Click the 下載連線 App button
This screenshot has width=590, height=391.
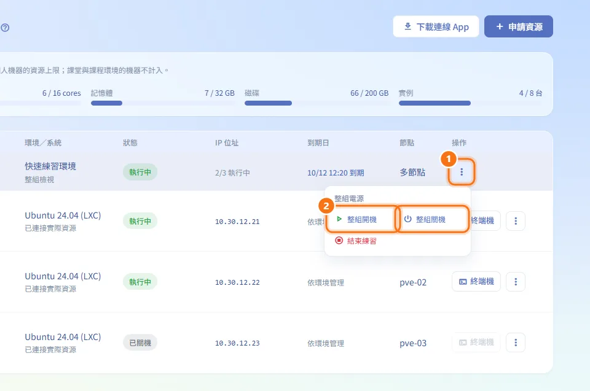[436, 26]
